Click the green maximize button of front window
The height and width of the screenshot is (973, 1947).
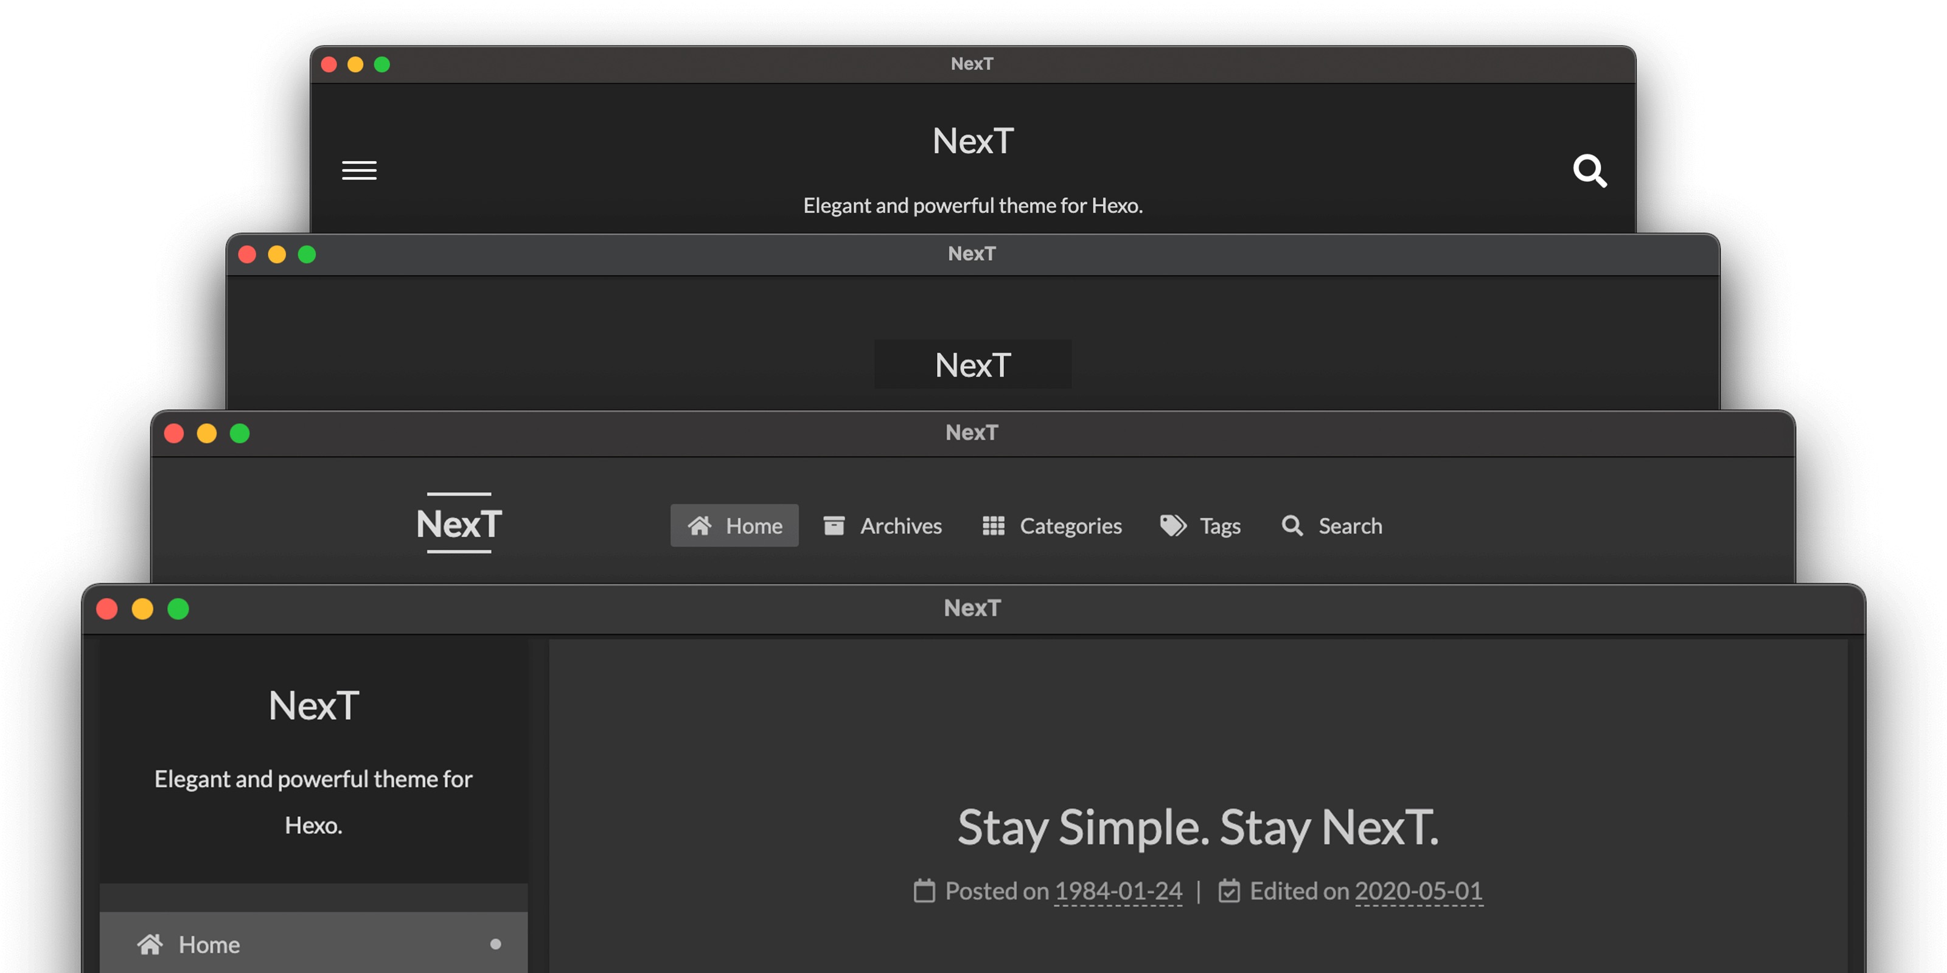coord(178,609)
